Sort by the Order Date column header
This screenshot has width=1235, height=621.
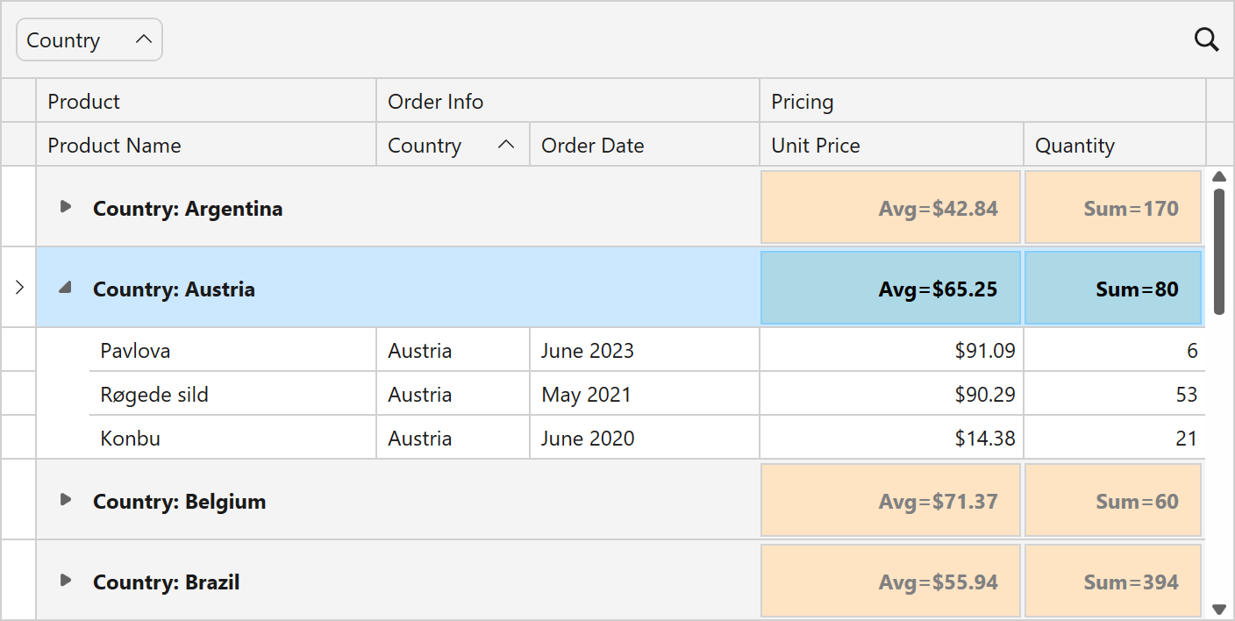tap(644, 146)
